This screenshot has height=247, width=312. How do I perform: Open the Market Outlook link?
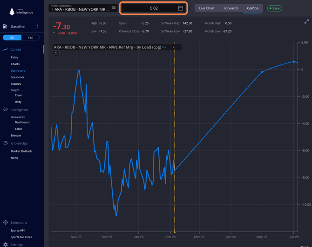pos(21,151)
